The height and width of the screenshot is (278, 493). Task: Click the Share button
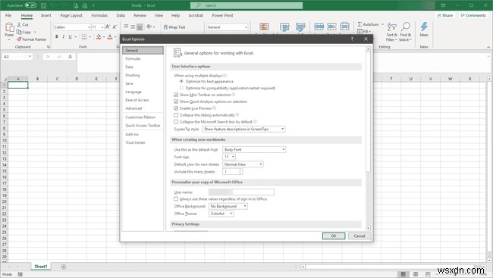[445, 15]
